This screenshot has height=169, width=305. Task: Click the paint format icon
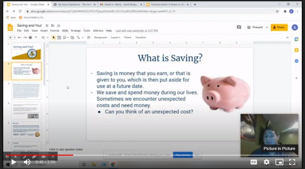36,38
